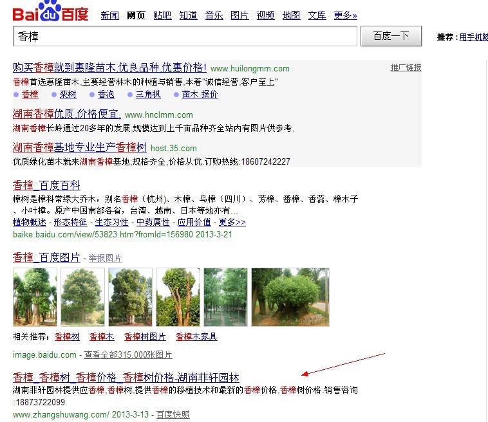
Task: Open the 新闻 news tab
Action: (110, 15)
